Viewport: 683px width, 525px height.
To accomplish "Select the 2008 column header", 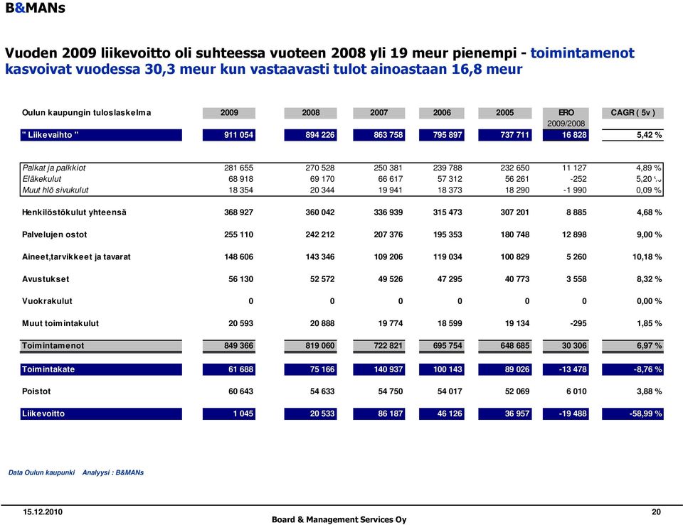I will tap(311, 113).
